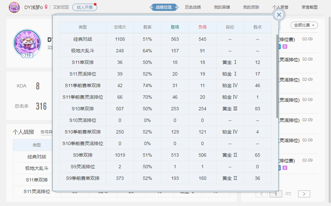Click the 个人战报 section heading
This screenshot has width=331, height=206.
tap(23, 132)
